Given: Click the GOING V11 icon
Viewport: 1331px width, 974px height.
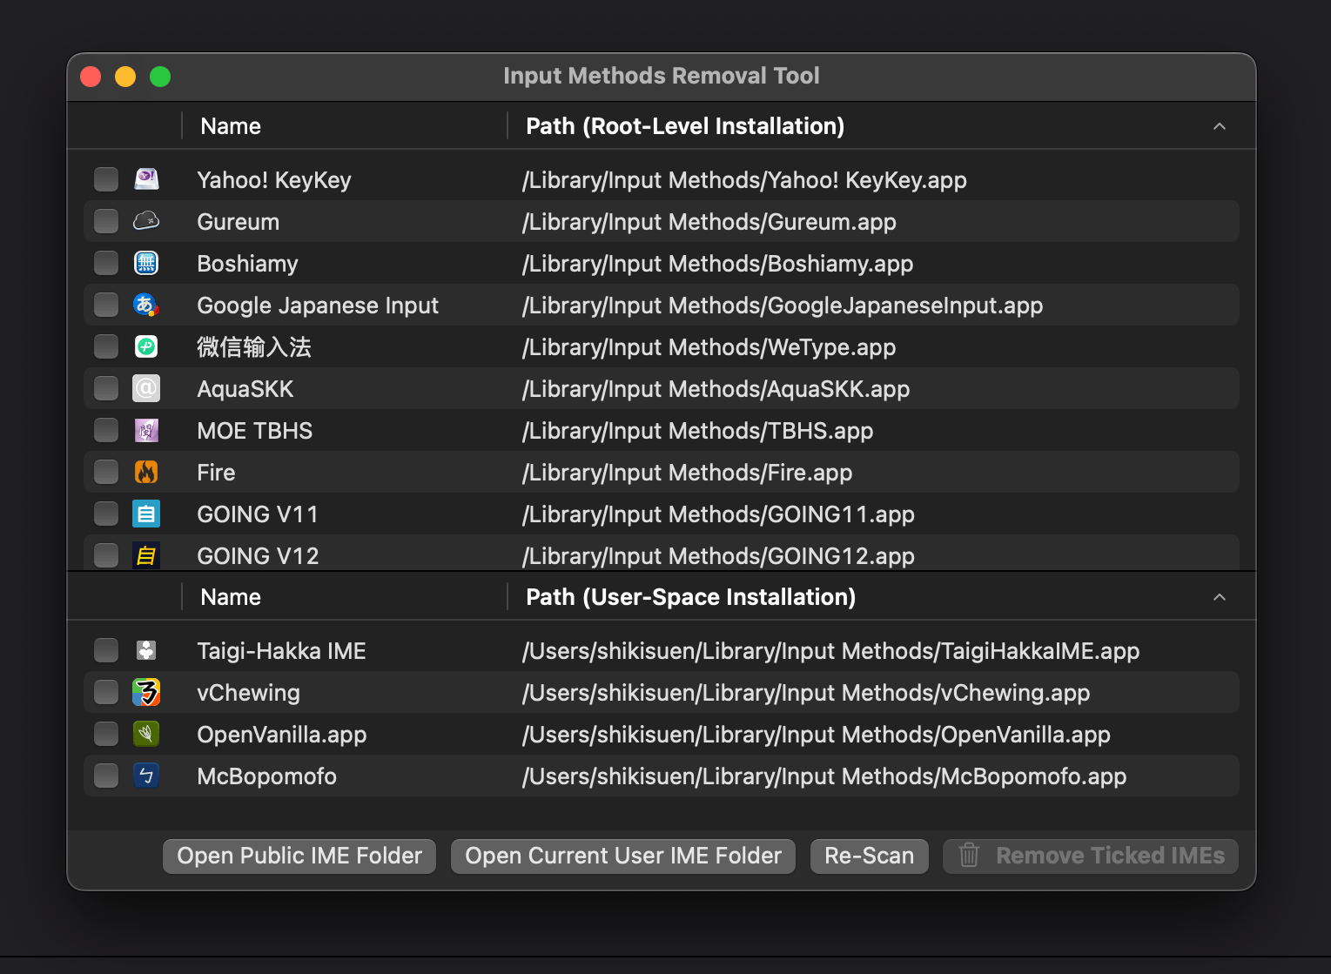Looking at the screenshot, I should point(146,514).
